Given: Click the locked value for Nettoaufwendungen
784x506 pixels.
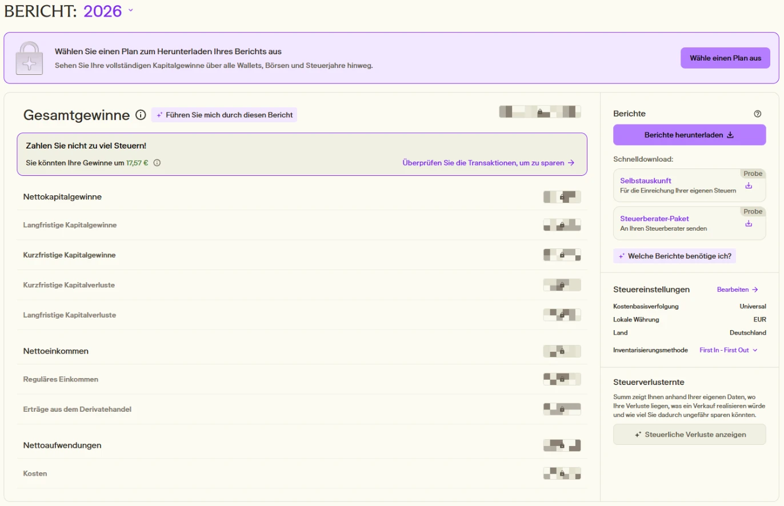Looking at the screenshot, I should (x=562, y=445).
